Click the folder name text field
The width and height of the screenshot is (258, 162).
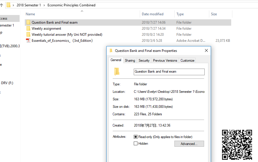(169, 72)
